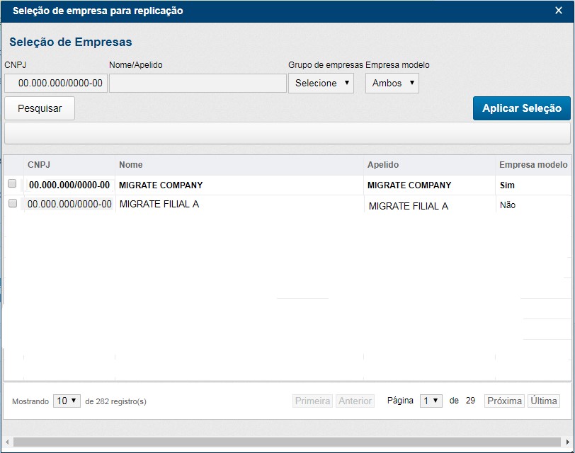
Task: Sort by the Nome column header
Action: tap(131, 165)
